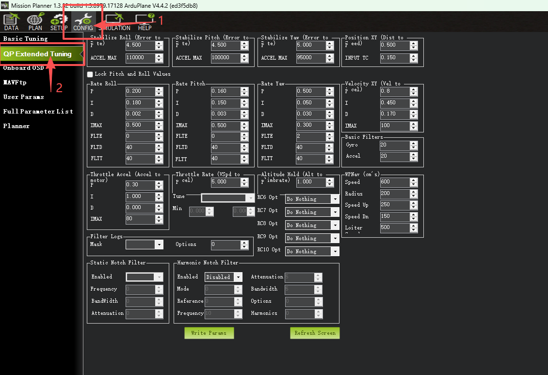Open the SIMULATION monitor icon

click(115, 22)
